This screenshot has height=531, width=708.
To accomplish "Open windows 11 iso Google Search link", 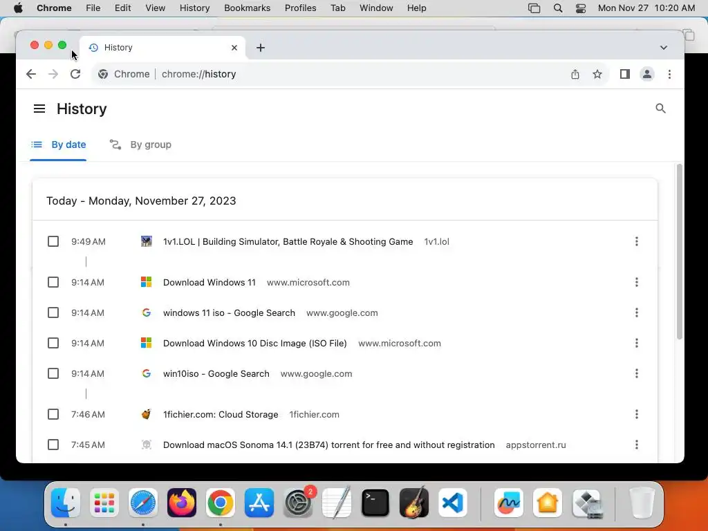I will 229,313.
